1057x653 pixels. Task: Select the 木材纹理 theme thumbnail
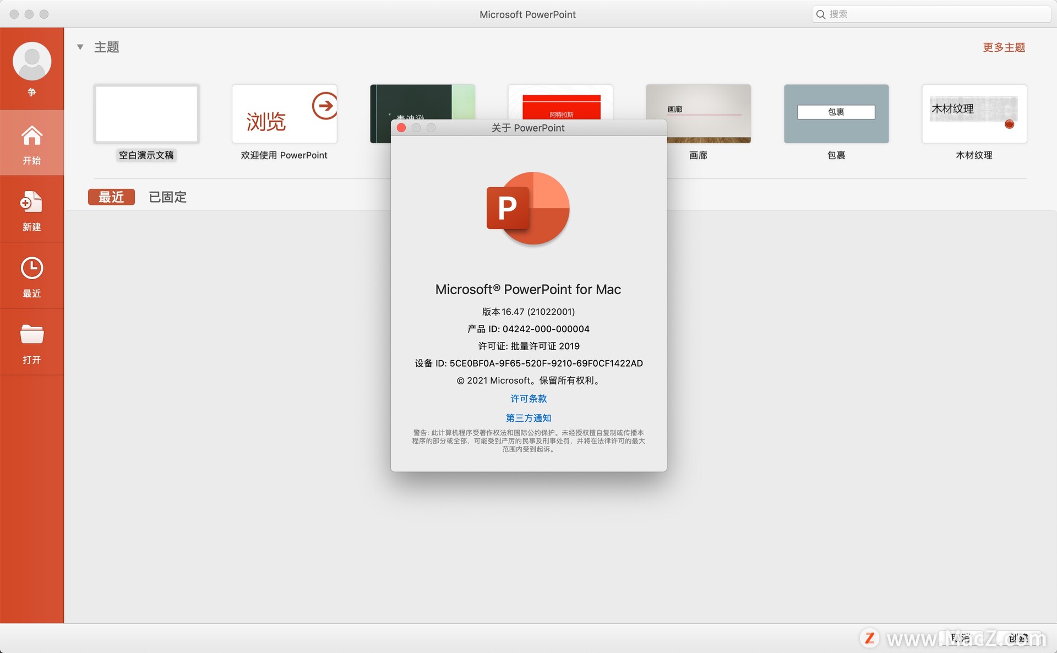click(974, 114)
